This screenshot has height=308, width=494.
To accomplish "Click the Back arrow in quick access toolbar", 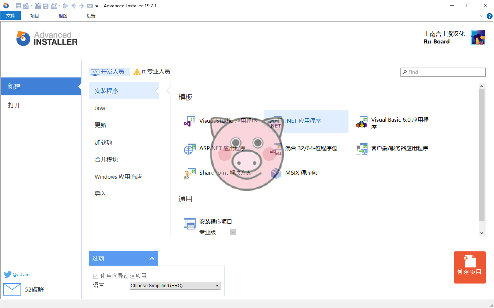I will (x=74, y=6).
